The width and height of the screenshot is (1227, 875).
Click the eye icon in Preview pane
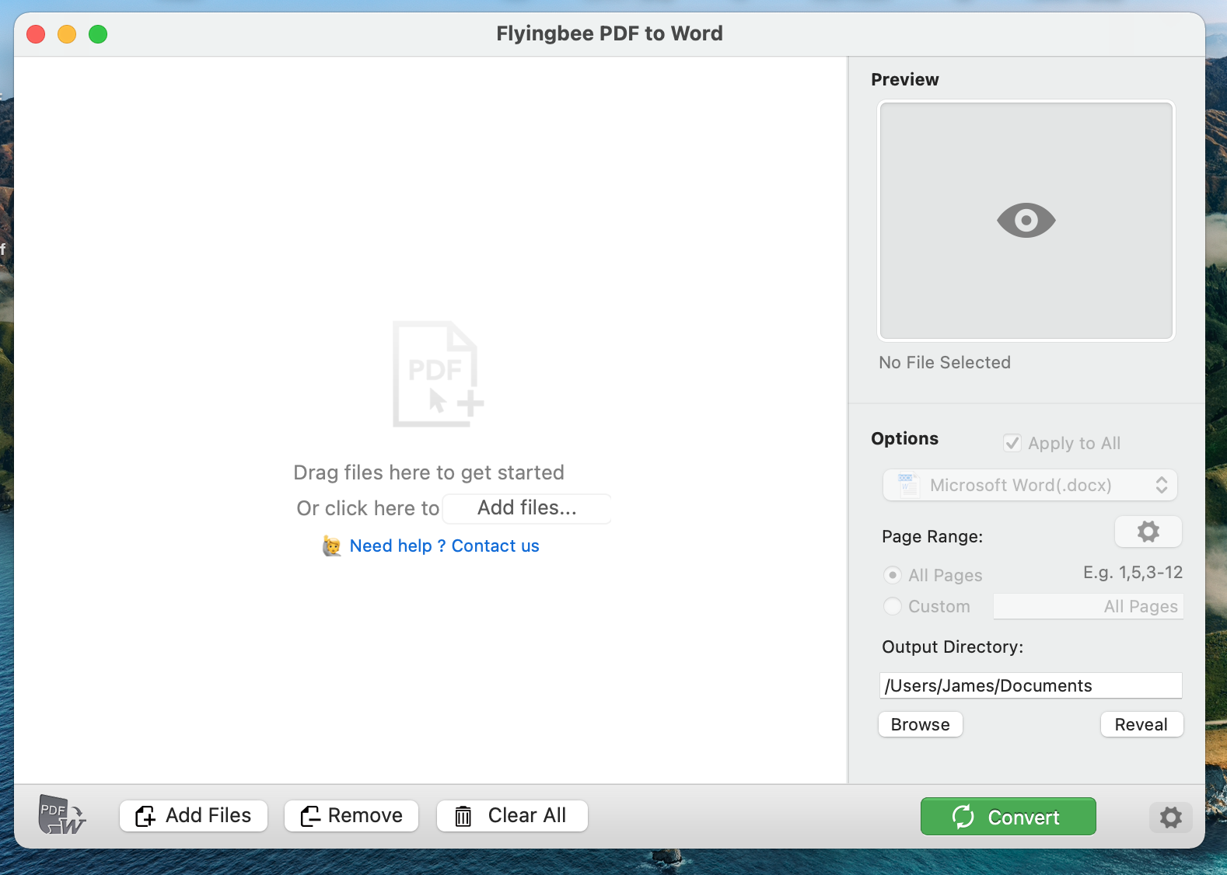pyautogui.click(x=1026, y=221)
